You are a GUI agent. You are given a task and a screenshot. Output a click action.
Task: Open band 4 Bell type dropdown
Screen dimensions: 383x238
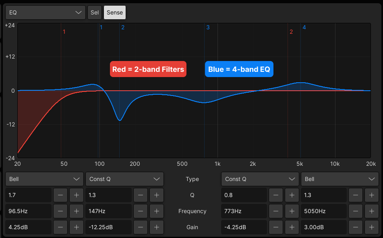pos(340,179)
